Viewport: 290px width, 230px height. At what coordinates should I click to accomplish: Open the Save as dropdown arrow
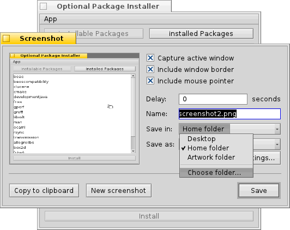tap(277, 144)
